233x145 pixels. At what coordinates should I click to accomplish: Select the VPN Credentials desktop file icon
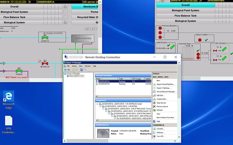point(9,121)
